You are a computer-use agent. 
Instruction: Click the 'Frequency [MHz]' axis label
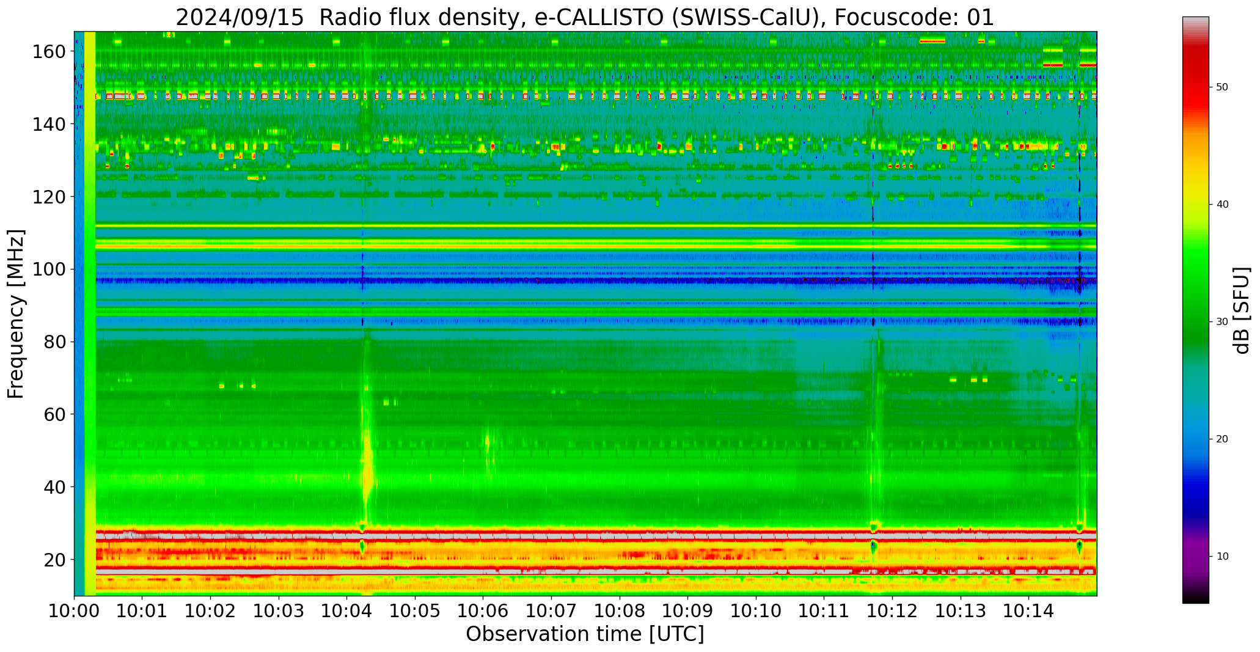click(16, 314)
